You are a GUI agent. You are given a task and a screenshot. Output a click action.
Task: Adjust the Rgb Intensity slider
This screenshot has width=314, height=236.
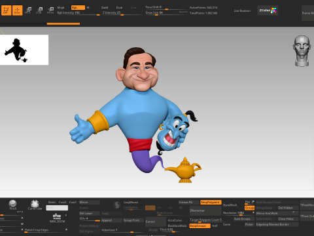pos(78,13)
